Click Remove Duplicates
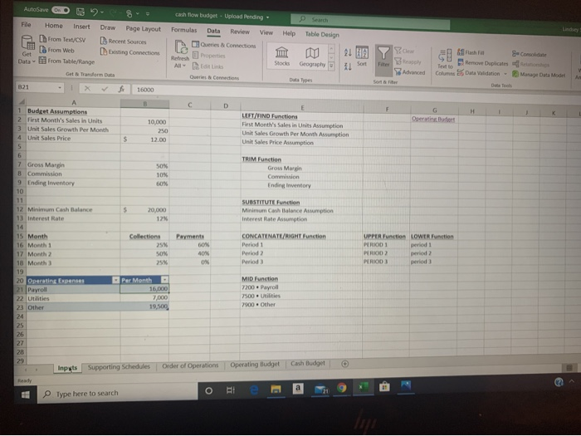Screen dimensions: 581x436 click(483, 63)
